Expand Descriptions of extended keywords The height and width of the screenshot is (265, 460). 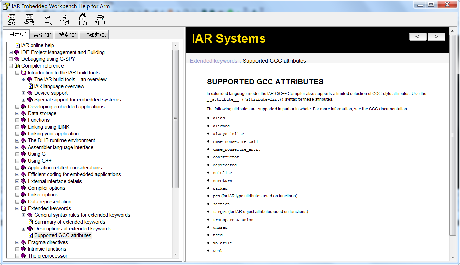pyautogui.click(x=23, y=229)
